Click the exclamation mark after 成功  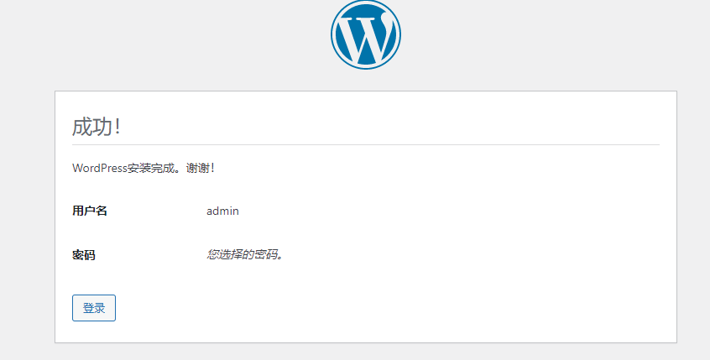pyautogui.click(x=117, y=127)
